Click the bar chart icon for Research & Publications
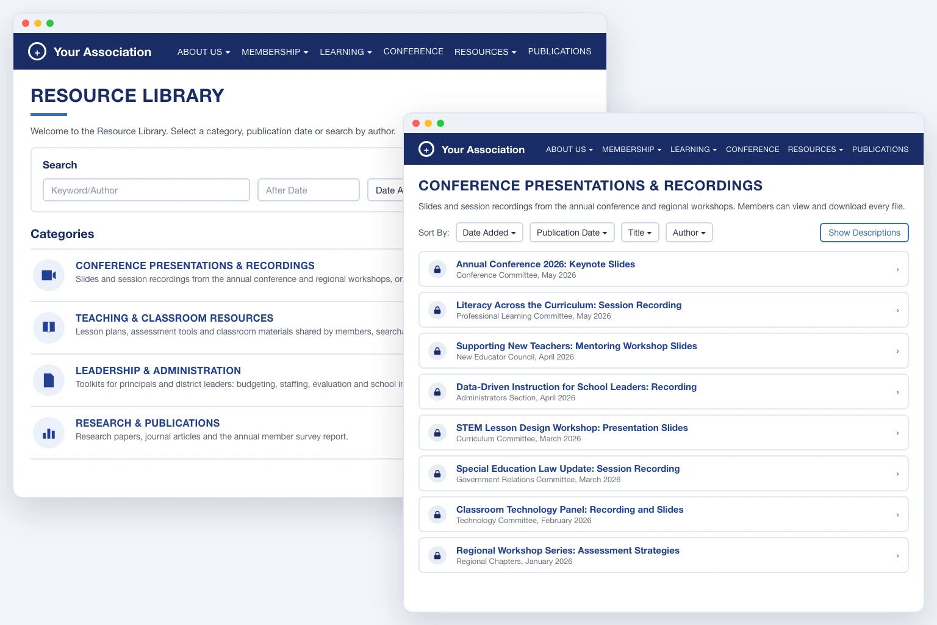 [49, 433]
